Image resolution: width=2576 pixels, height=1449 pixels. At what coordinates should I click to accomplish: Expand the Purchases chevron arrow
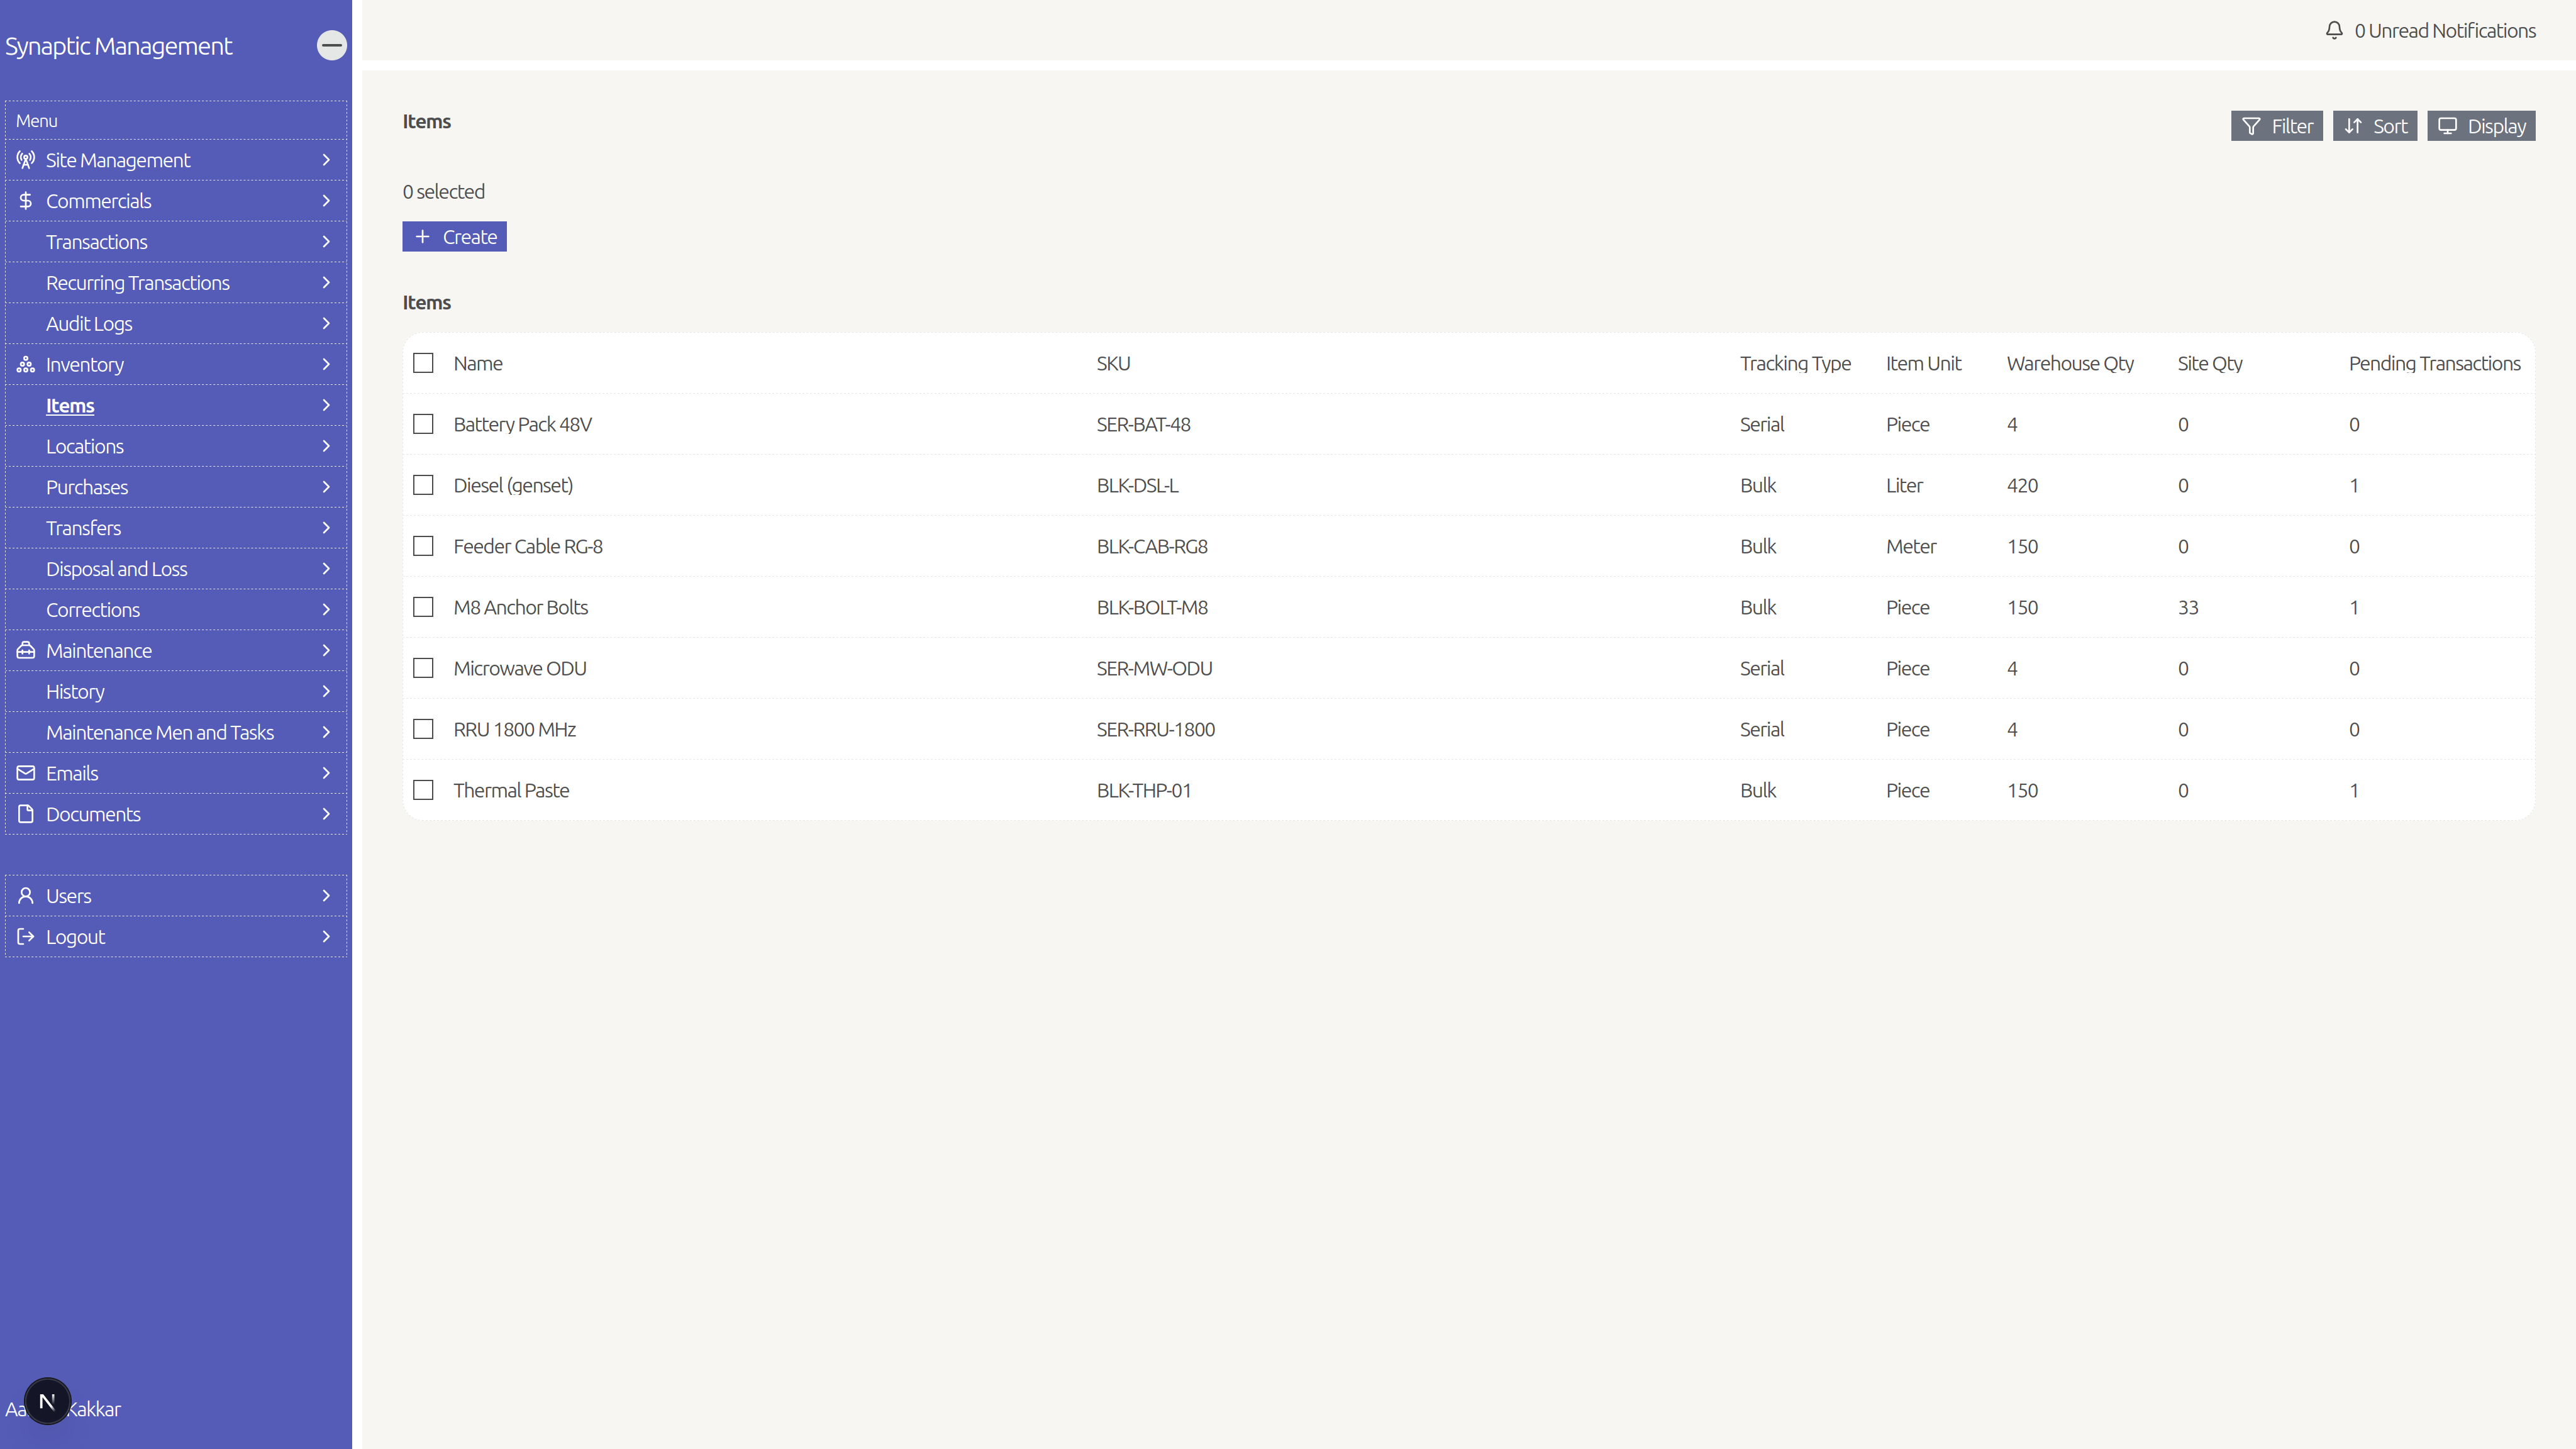click(x=326, y=487)
